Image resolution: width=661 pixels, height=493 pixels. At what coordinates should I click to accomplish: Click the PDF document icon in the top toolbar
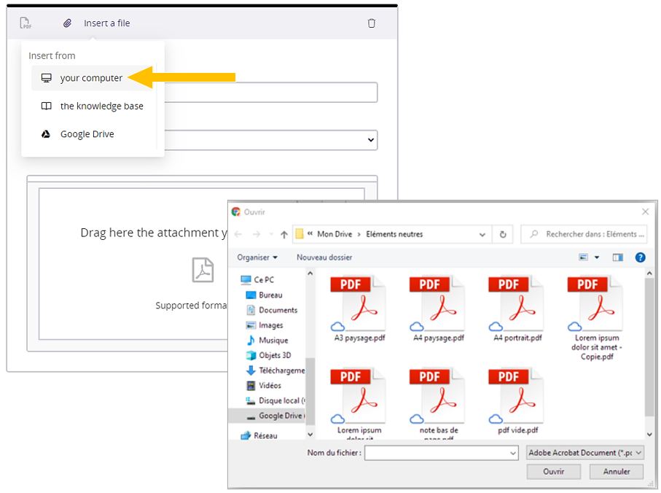[x=24, y=23]
